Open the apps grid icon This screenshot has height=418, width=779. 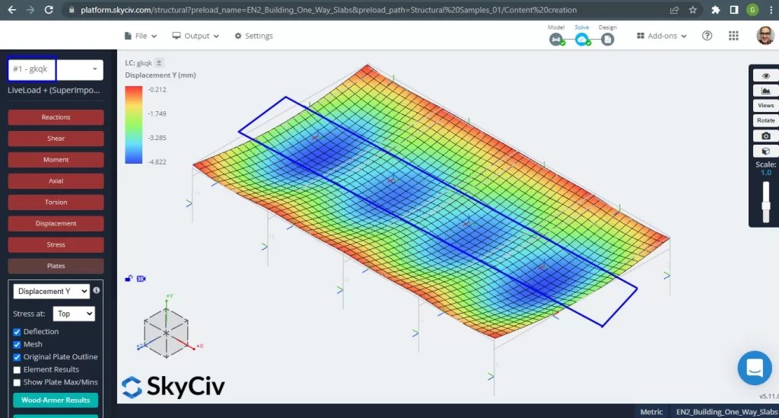pyautogui.click(x=733, y=35)
